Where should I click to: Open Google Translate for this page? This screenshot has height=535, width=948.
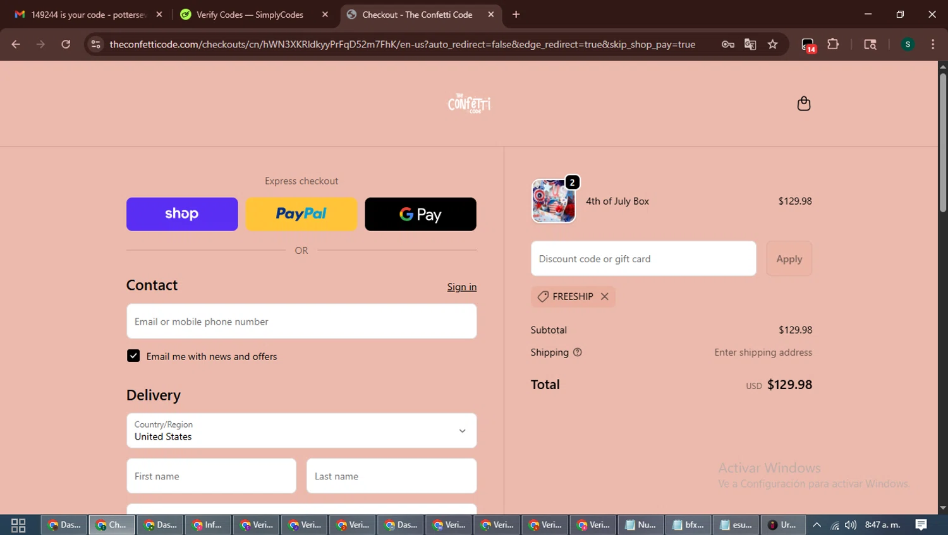point(750,44)
